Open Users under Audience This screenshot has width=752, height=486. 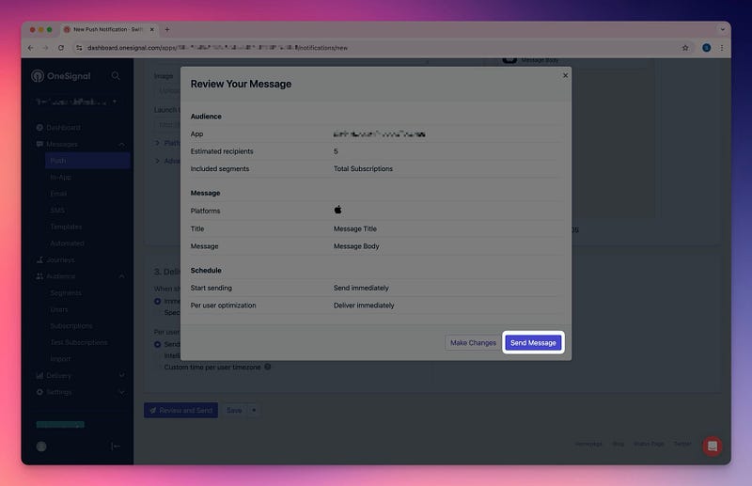[59, 309]
